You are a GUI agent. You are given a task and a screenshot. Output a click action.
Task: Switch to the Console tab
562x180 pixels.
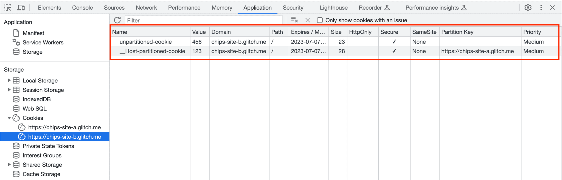(82, 8)
